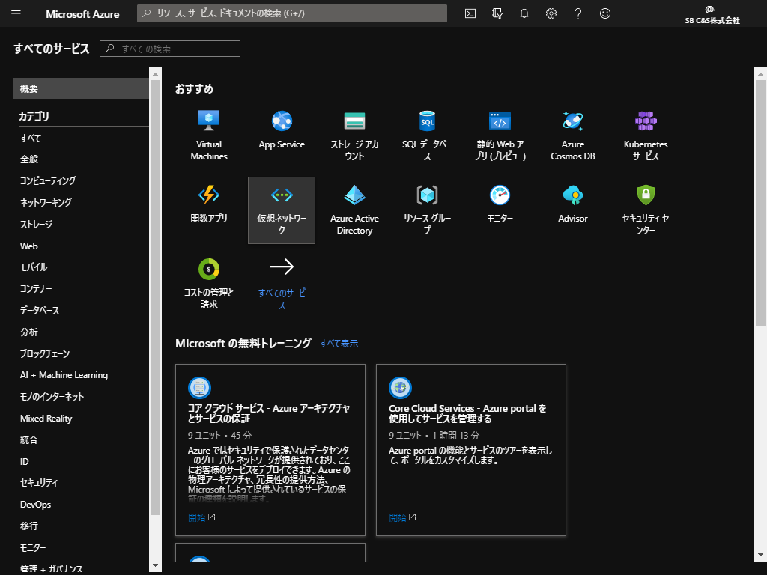The image size is (767, 575).
Task: Open directory and subscription filter icon
Action: 497,13
